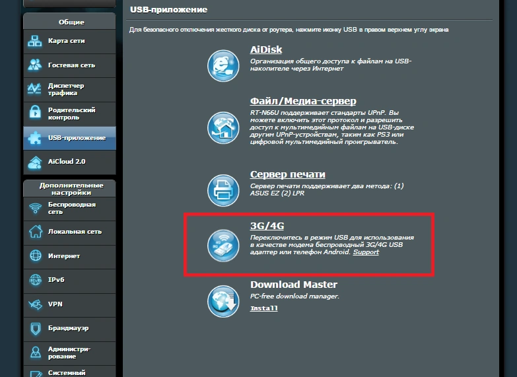The image size is (517, 377).
Task: Click the Администрирование user icon
Action: click(x=36, y=353)
